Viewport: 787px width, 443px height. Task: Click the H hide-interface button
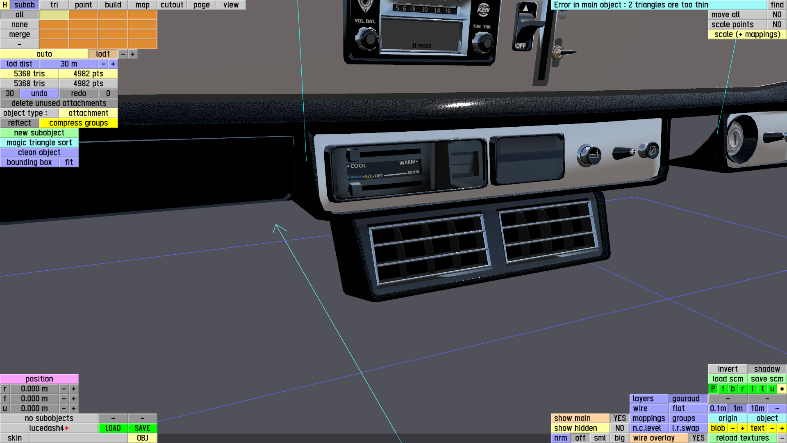click(5, 5)
